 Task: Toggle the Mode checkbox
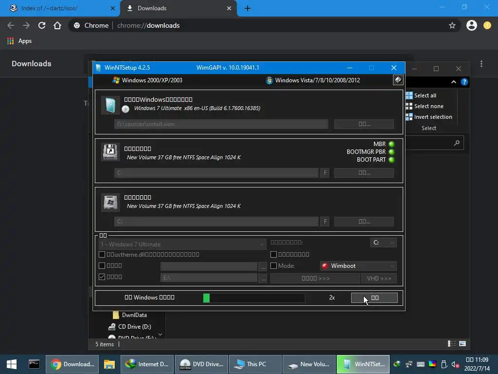click(x=273, y=265)
